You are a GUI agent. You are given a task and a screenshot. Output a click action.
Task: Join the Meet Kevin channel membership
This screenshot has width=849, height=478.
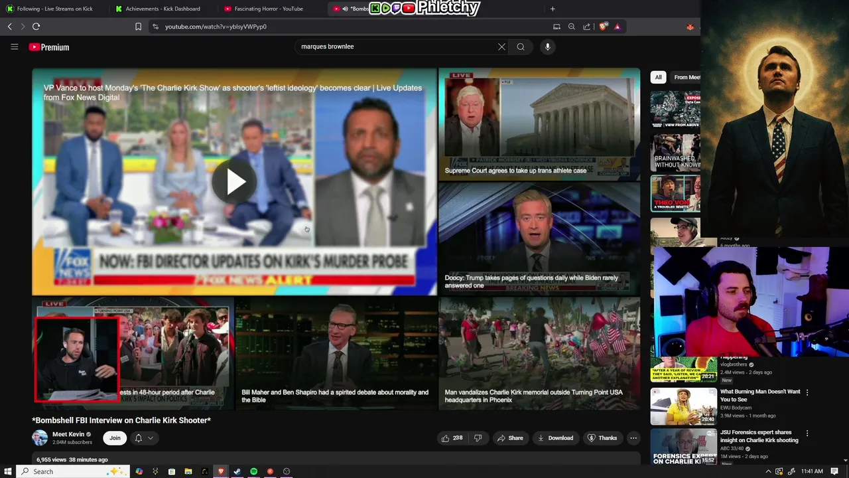coord(115,438)
